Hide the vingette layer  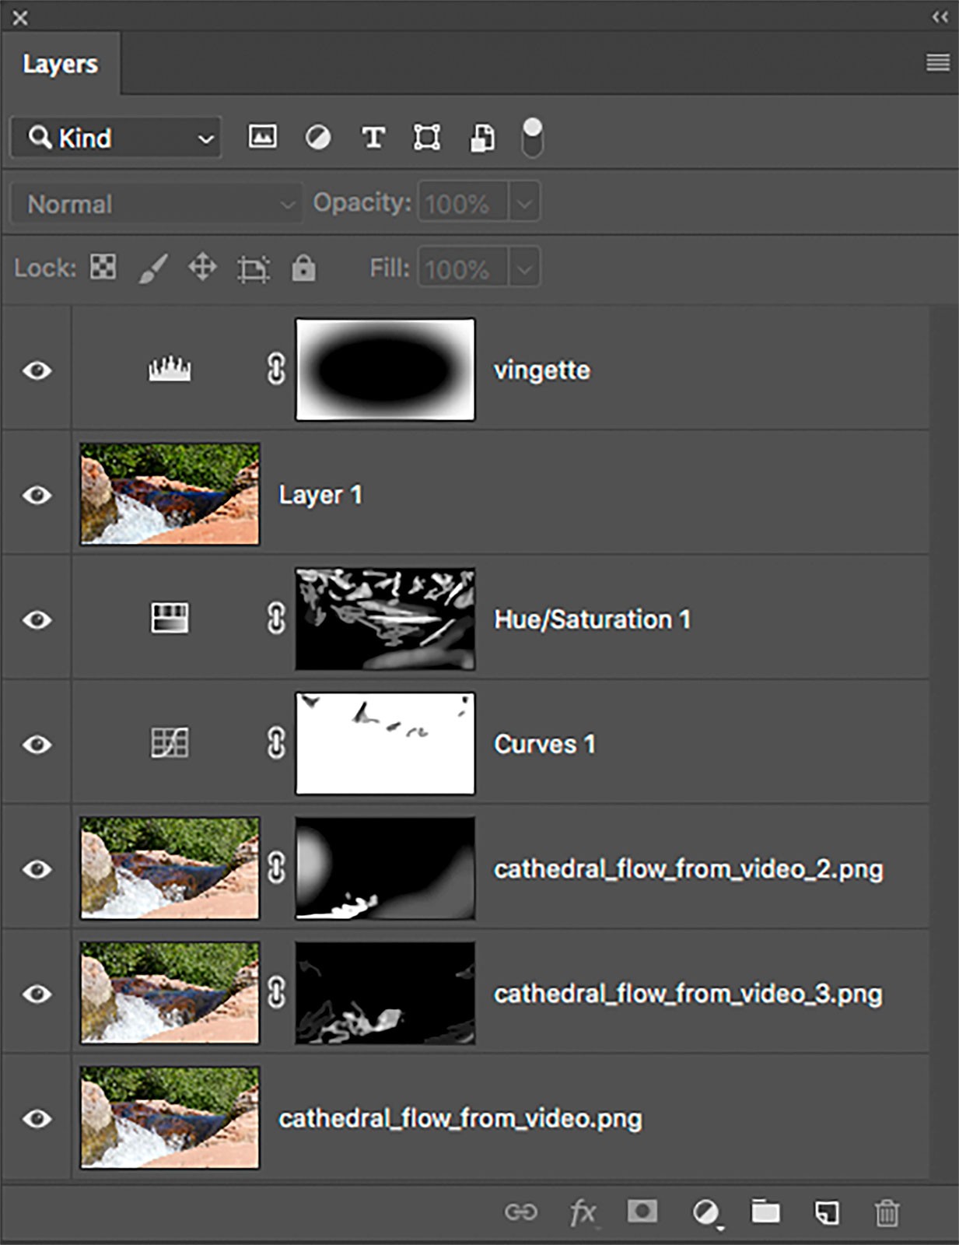coord(37,370)
